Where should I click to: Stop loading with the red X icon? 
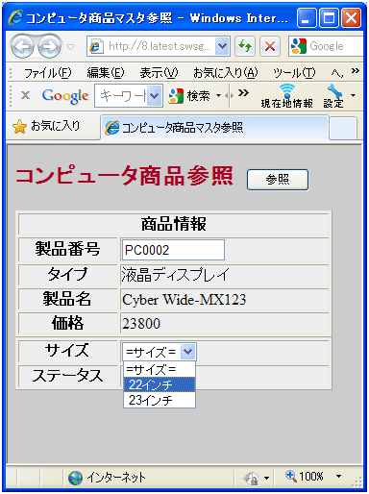tap(270, 46)
